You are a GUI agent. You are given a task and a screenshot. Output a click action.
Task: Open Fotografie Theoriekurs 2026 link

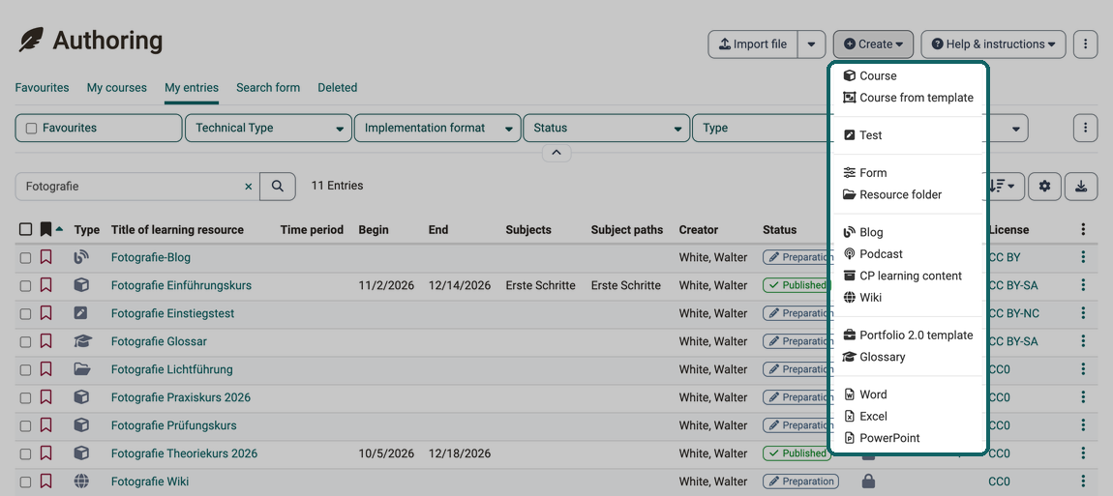pyautogui.click(x=184, y=453)
